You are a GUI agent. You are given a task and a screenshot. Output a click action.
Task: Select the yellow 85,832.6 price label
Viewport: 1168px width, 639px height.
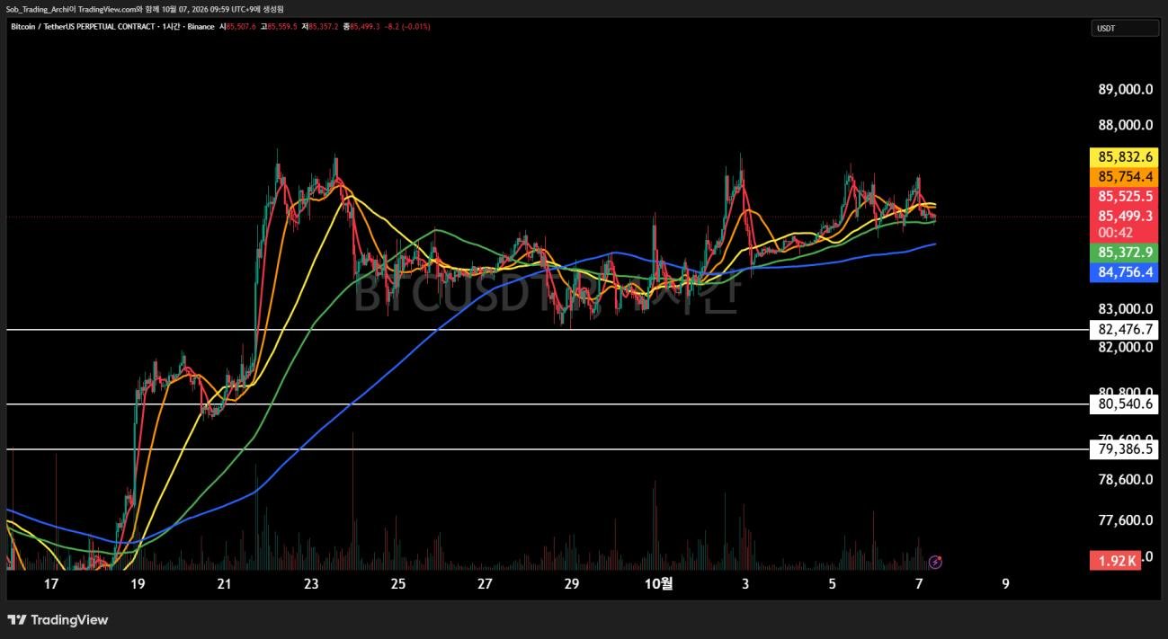click(1122, 156)
